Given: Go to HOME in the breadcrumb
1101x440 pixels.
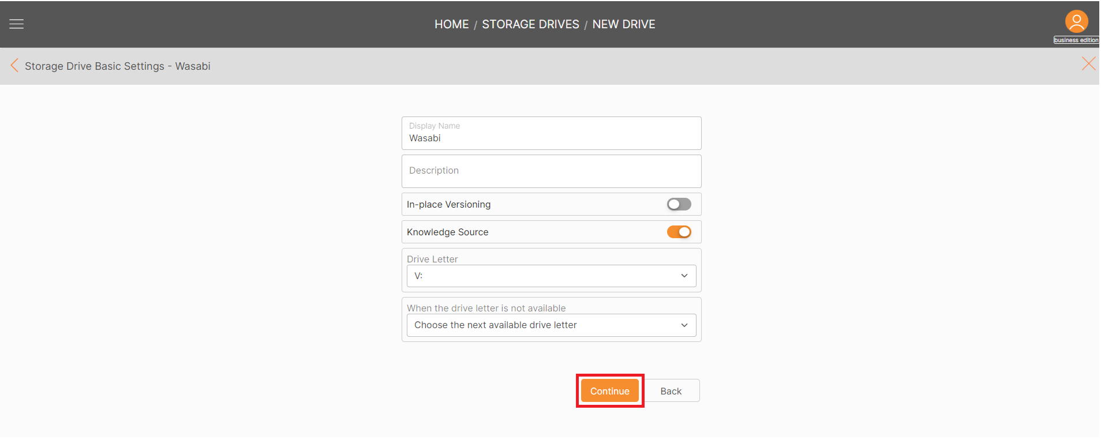Looking at the screenshot, I should point(451,24).
